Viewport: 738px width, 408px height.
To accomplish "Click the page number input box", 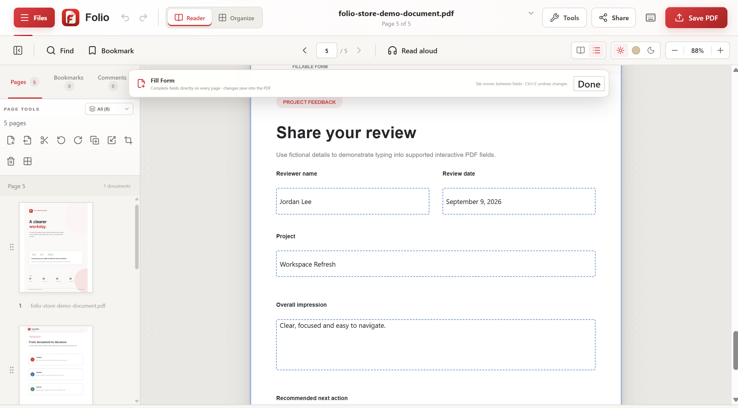I will (x=327, y=51).
